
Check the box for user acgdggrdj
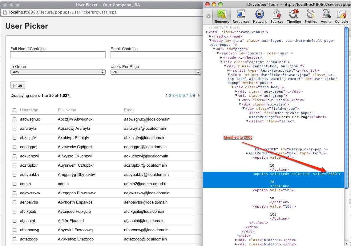click(14, 147)
